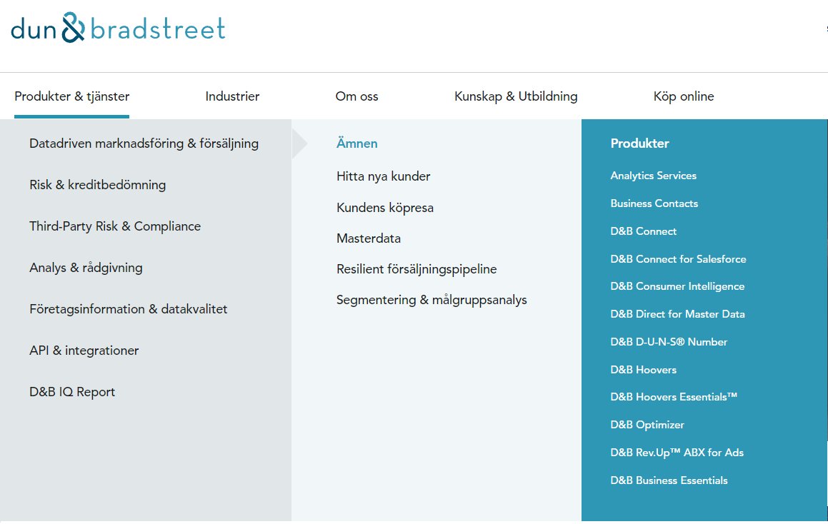Expand Risk & kreditbedömning category

(x=98, y=185)
